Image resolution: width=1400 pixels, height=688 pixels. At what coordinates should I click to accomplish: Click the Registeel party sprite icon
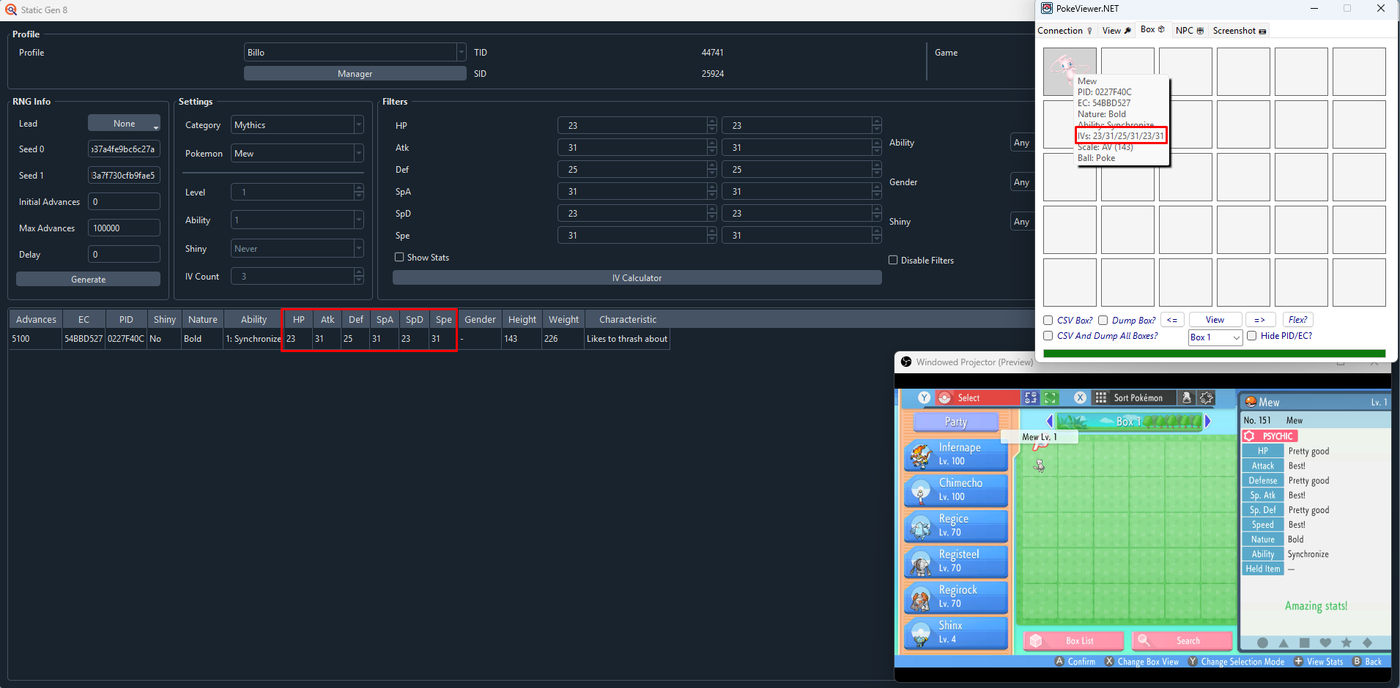(x=920, y=562)
